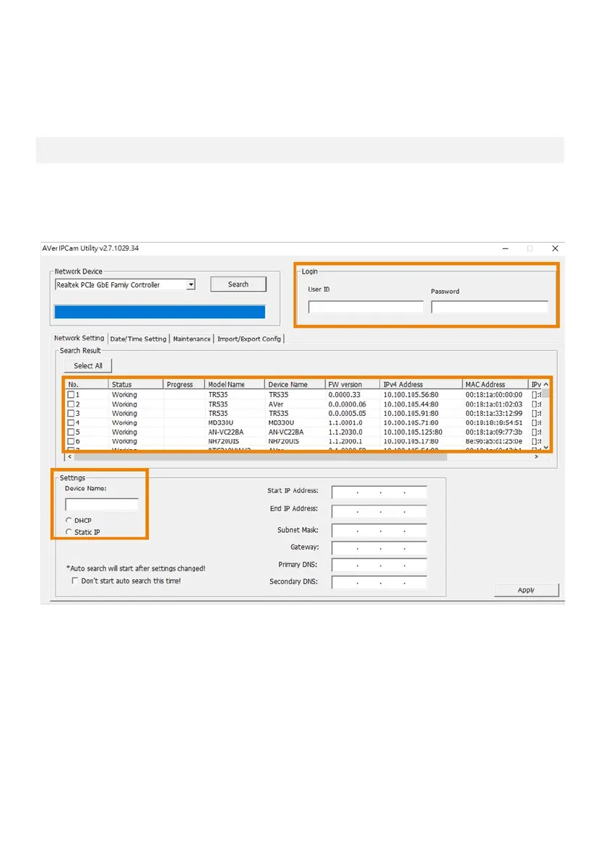Click the Search button
This screenshot has height=860, width=606.
tap(238, 285)
